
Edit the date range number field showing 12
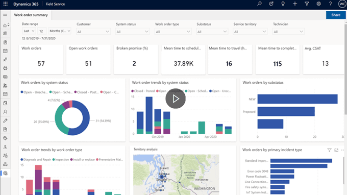tap(42, 31)
